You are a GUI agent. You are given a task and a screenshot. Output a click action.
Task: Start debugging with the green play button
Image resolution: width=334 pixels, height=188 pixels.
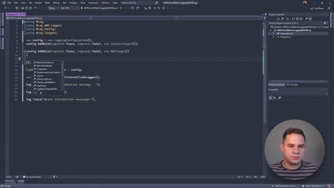[x=82, y=8]
